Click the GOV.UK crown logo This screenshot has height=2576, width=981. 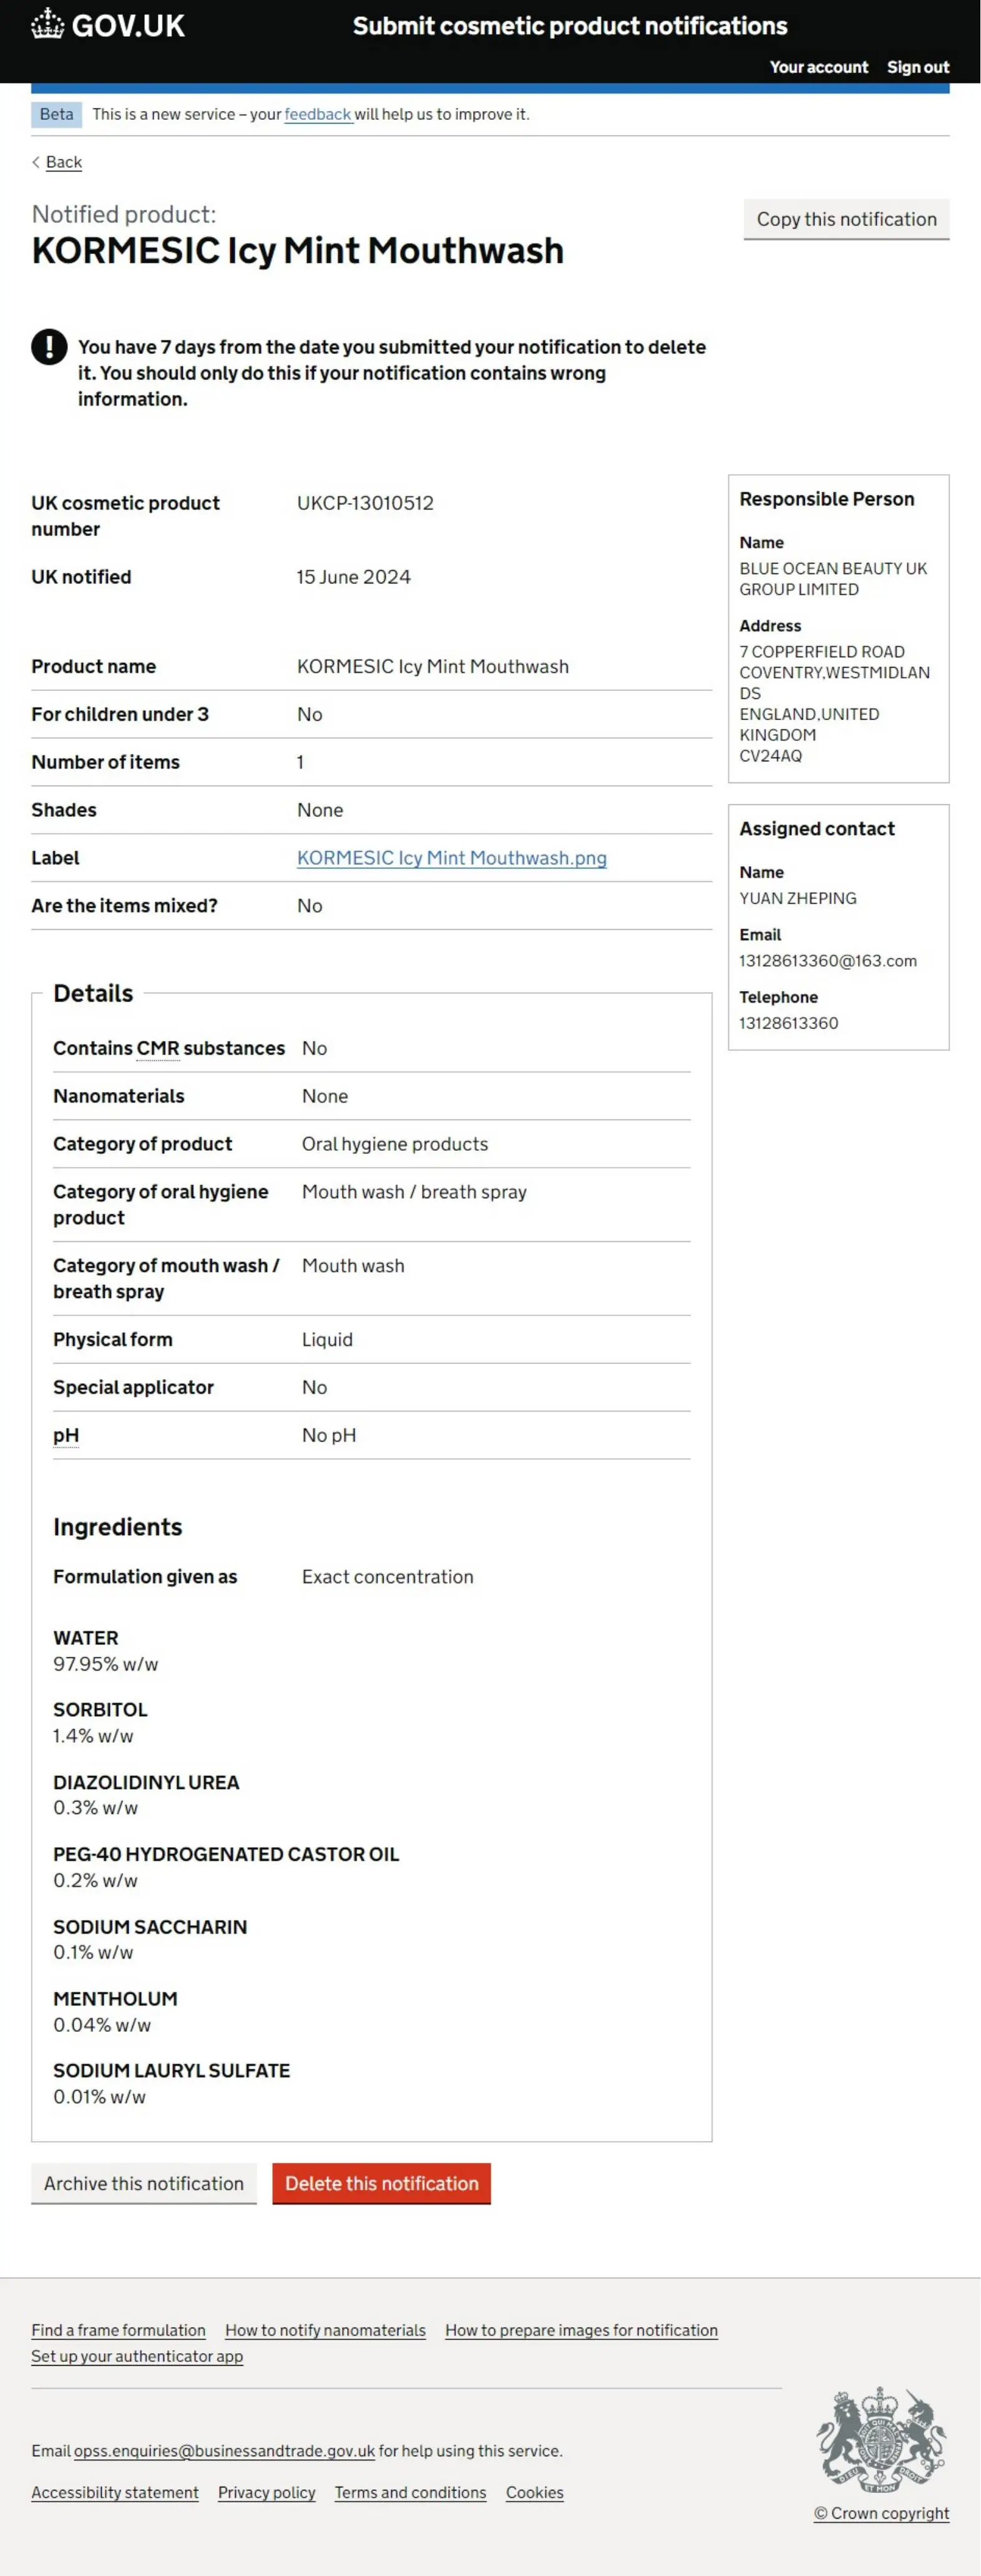tap(47, 24)
